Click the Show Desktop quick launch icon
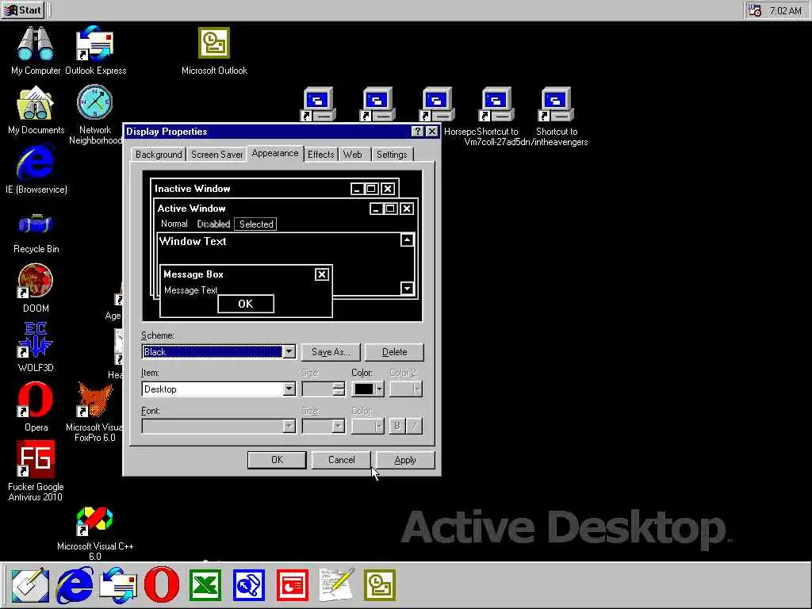The width and height of the screenshot is (812, 609). coord(30,585)
